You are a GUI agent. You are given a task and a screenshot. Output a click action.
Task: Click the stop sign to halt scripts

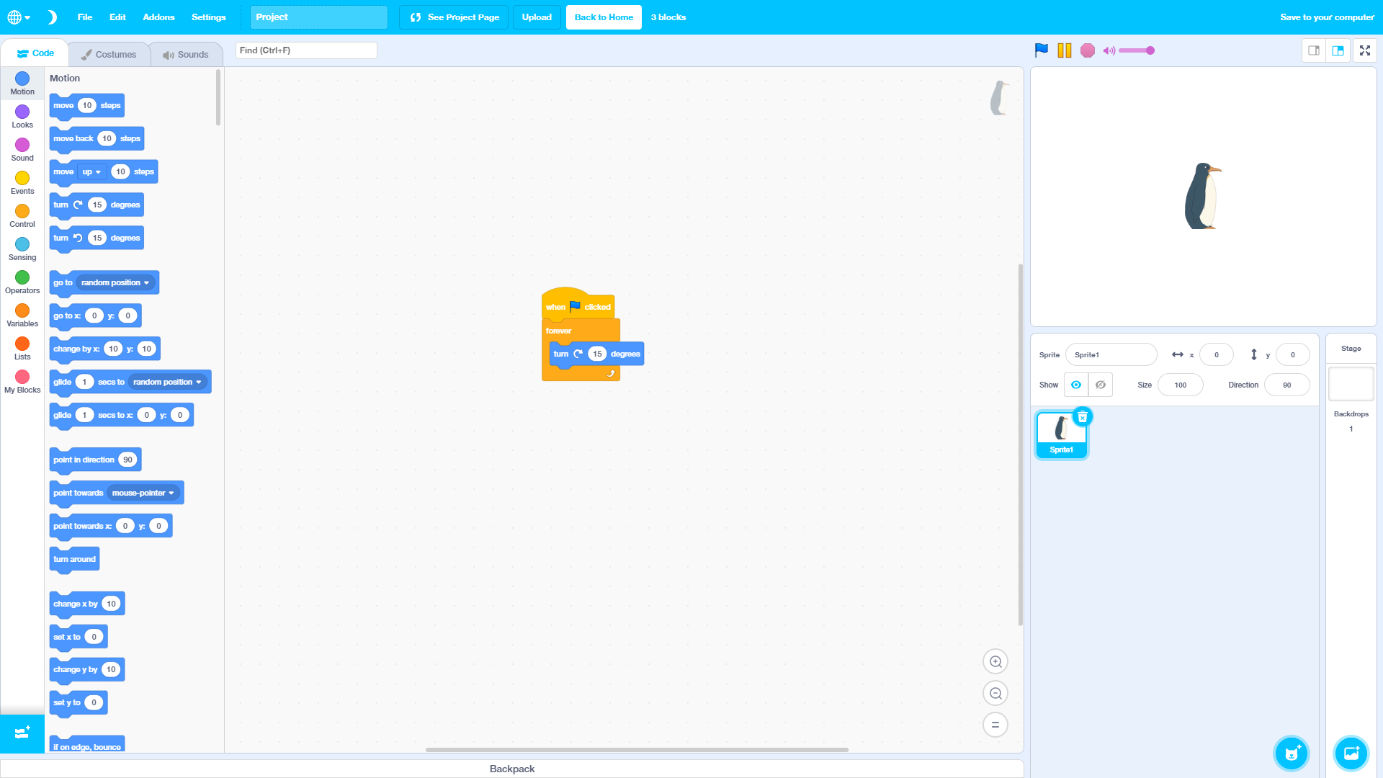tap(1088, 50)
